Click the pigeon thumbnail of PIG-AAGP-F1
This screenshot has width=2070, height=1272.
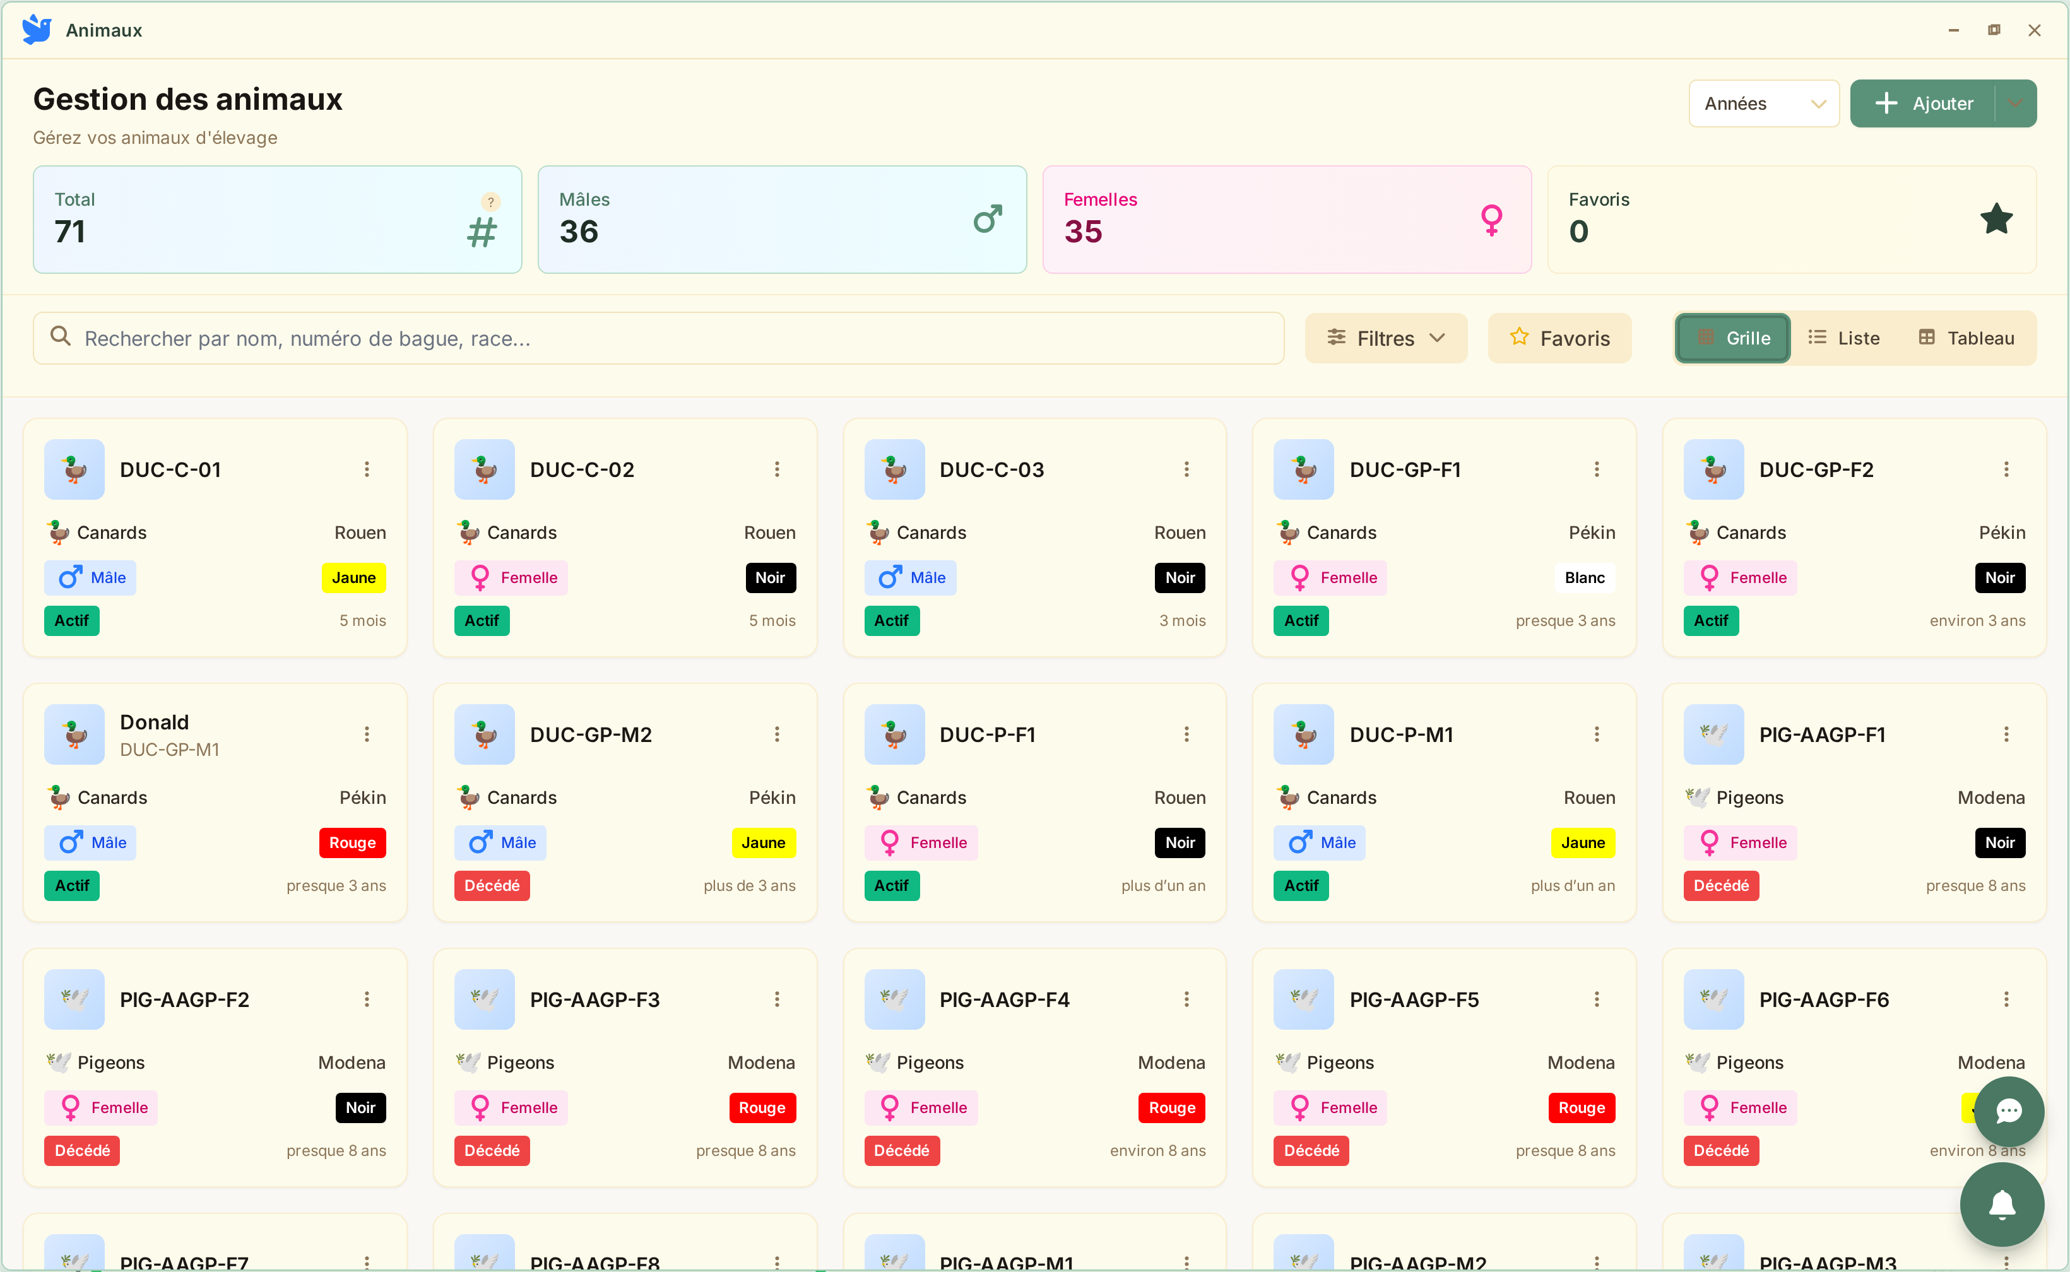[1713, 734]
